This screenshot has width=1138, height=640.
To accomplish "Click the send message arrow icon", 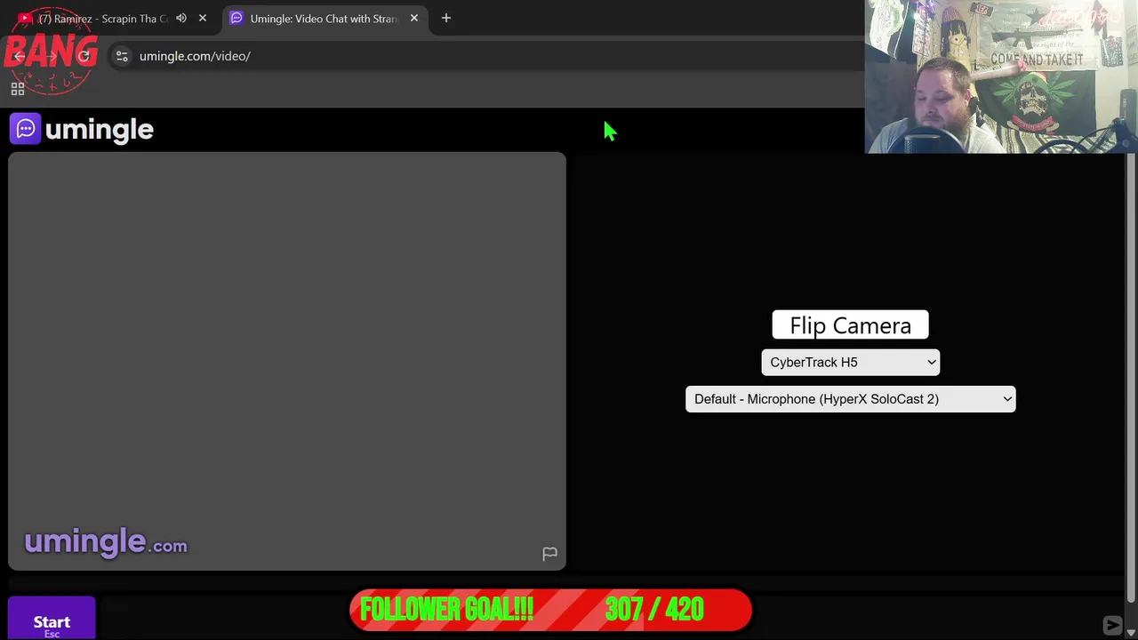I will tap(1112, 625).
